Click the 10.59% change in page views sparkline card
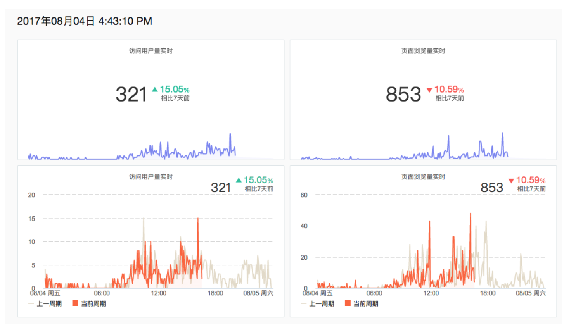The width and height of the screenshot is (564, 324). tap(449, 90)
